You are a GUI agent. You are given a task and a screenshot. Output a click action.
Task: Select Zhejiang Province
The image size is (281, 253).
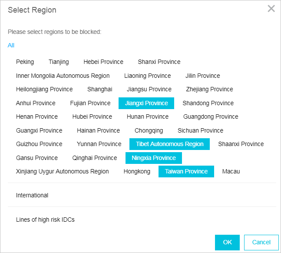(x=209, y=89)
